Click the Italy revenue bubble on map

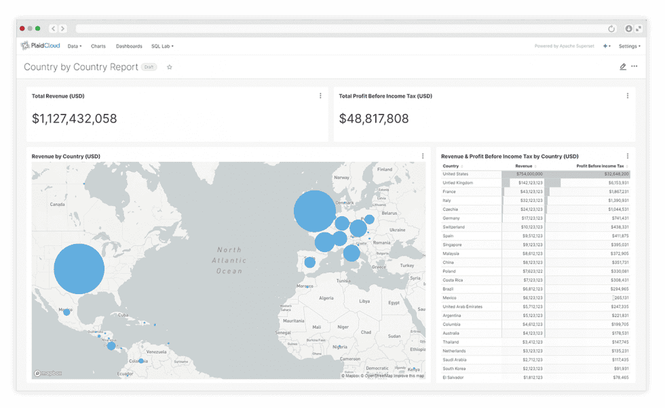[351, 253]
